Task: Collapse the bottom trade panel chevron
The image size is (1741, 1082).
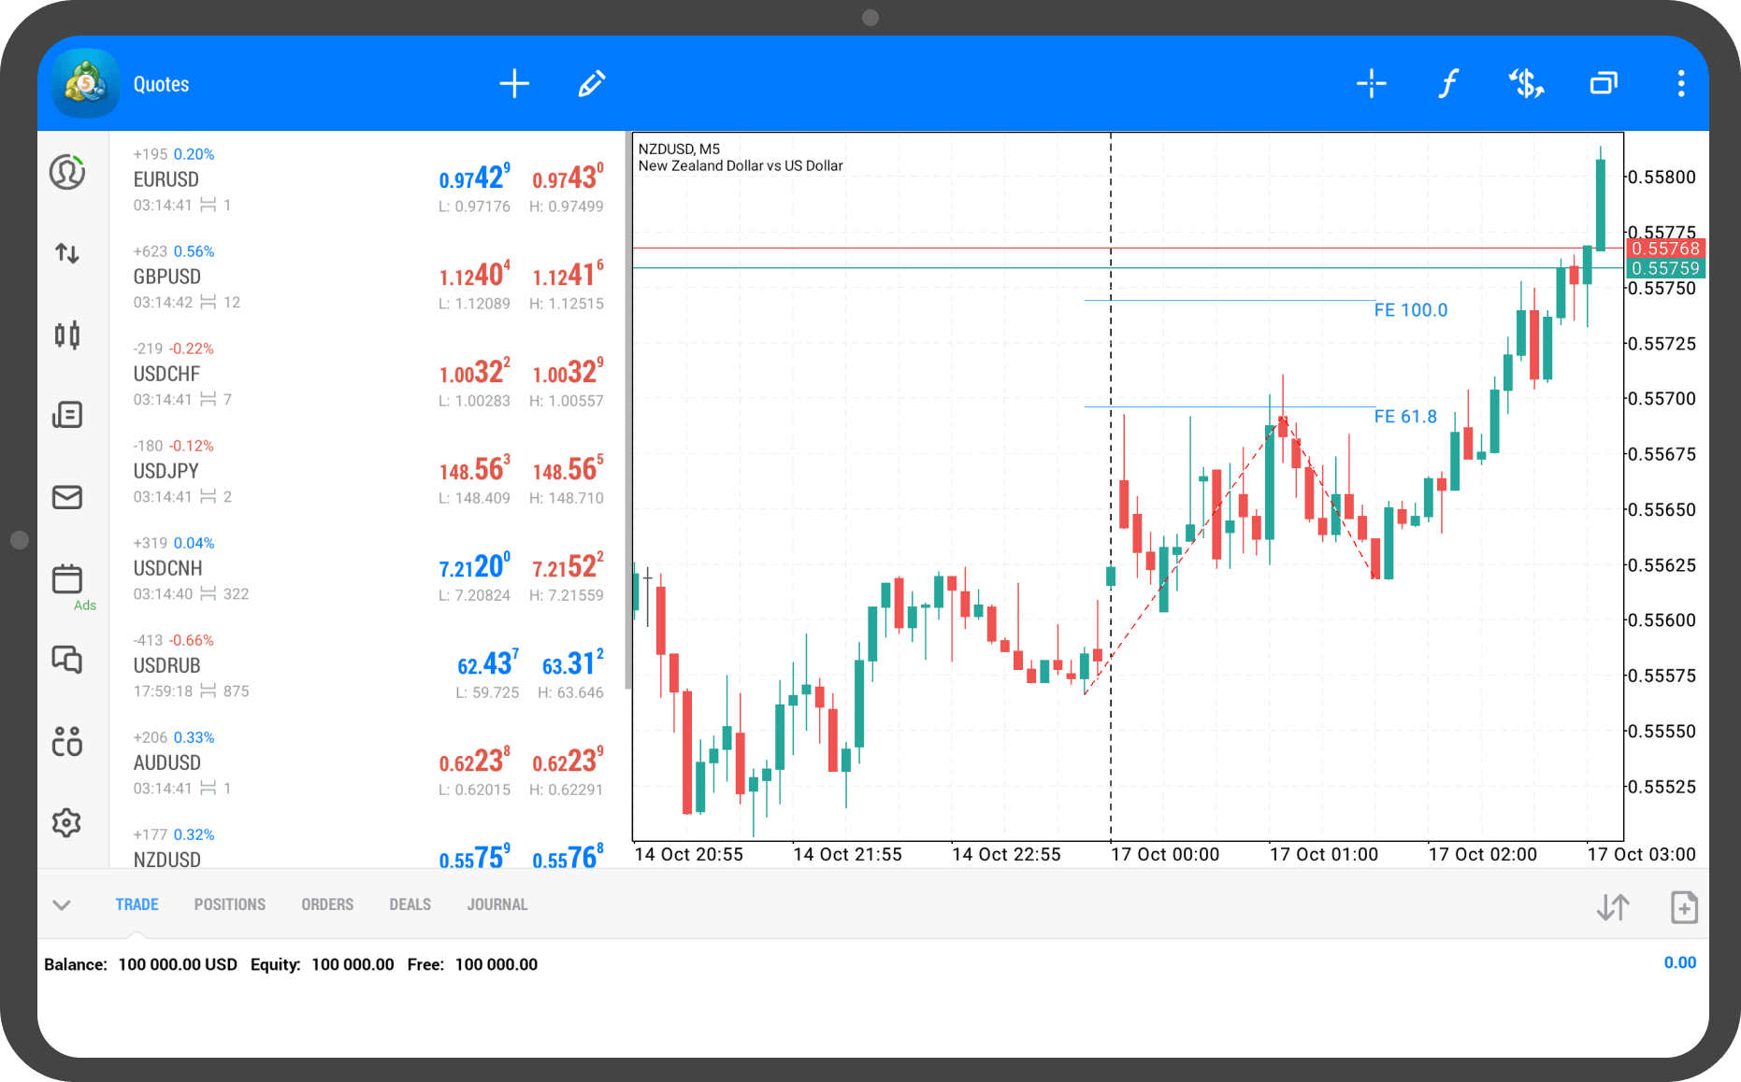Action: pos(62,904)
